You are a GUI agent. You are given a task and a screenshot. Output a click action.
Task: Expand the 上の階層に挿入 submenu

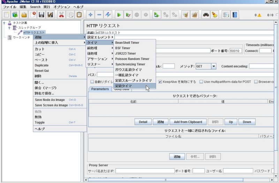pyautogui.click(x=60, y=42)
